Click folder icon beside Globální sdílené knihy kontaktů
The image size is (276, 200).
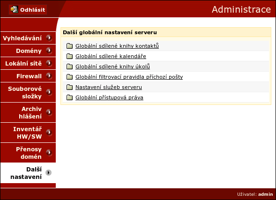click(x=69, y=46)
